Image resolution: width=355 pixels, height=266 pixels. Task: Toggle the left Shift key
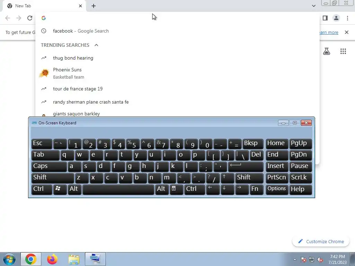coord(53,178)
